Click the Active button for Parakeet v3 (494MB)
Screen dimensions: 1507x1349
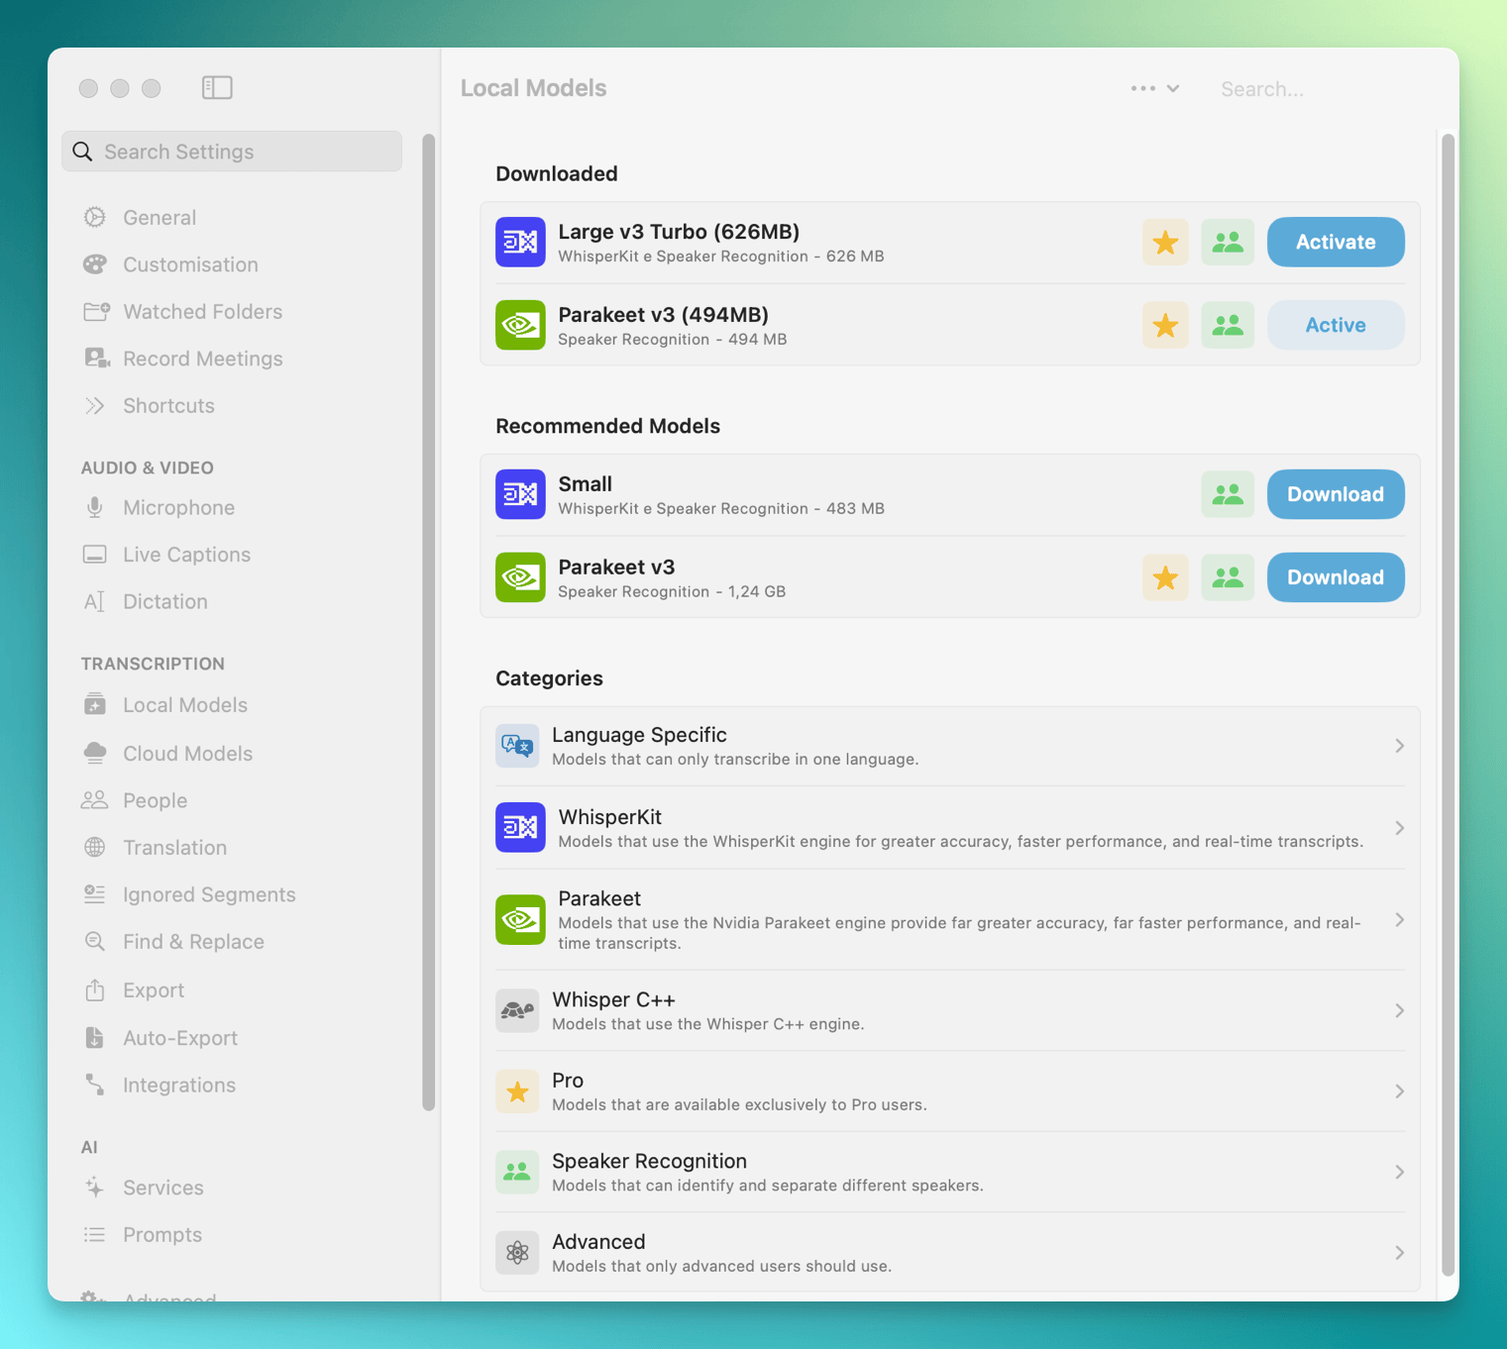point(1336,325)
